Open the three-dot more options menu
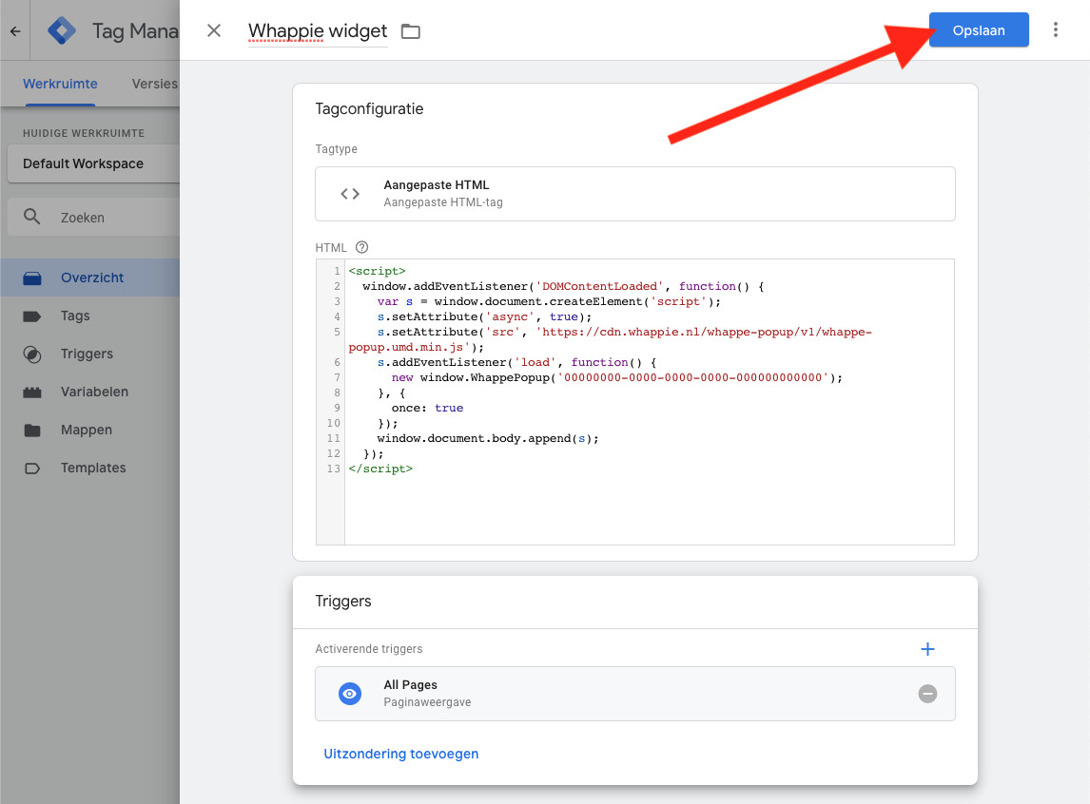 tap(1055, 30)
